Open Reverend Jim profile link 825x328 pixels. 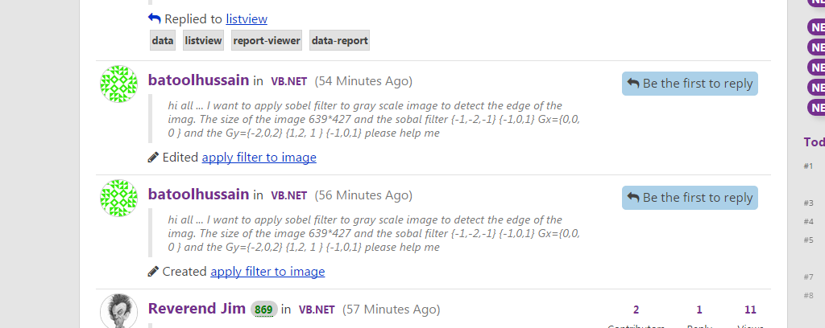[197, 309]
